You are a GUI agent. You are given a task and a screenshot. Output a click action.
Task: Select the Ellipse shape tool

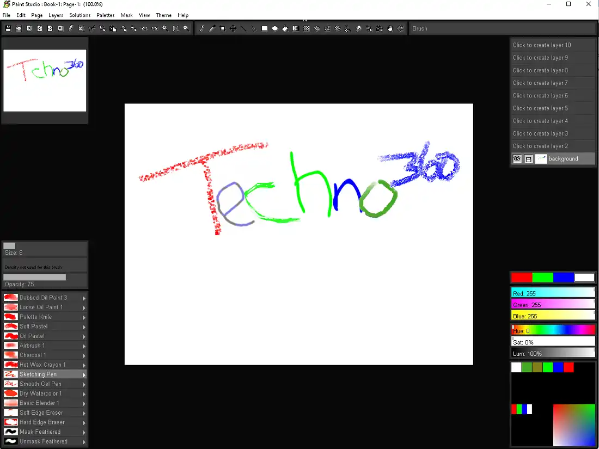274,28
